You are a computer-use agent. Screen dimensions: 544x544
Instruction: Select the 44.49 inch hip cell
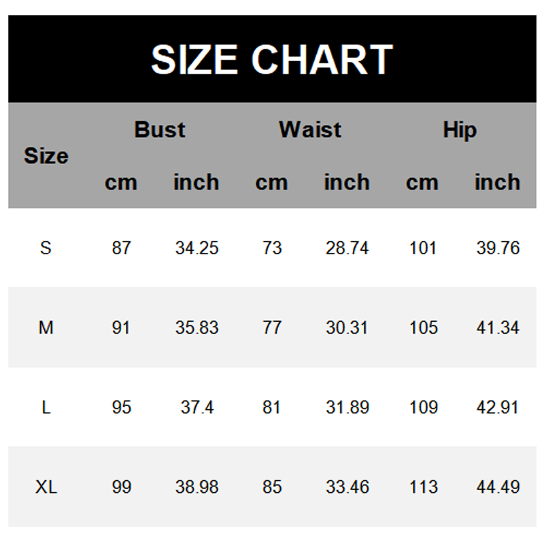click(x=498, y=487)
